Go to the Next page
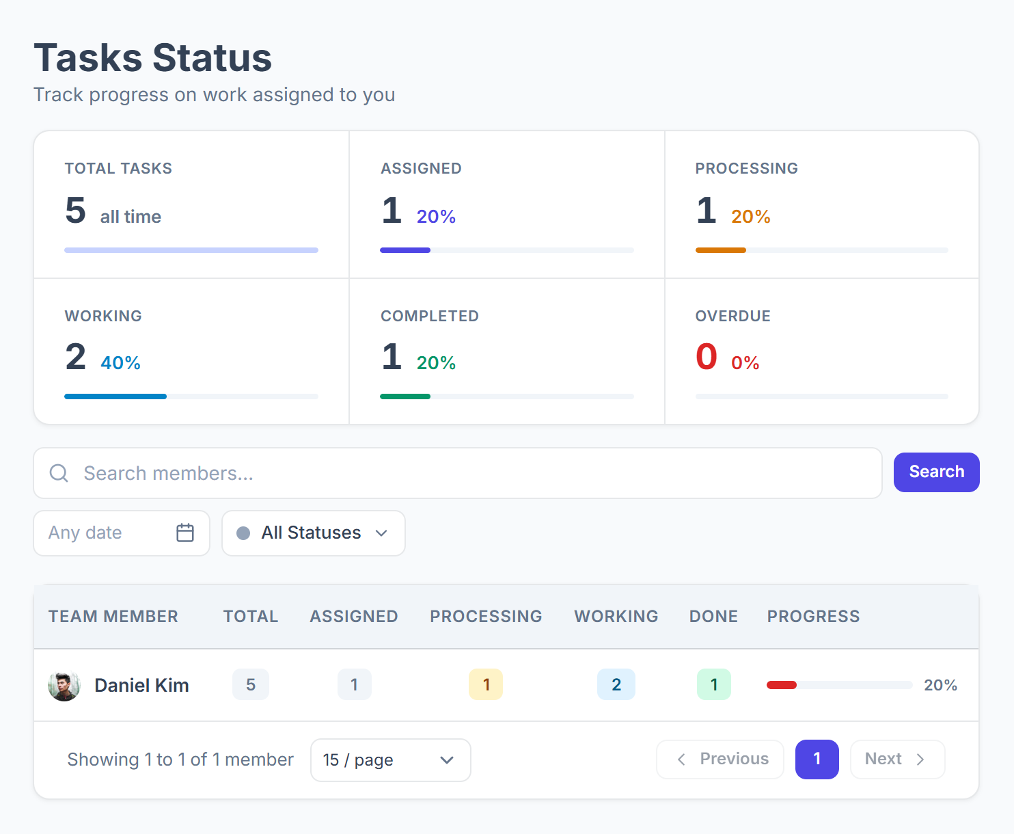 click(x=897, y=759)
